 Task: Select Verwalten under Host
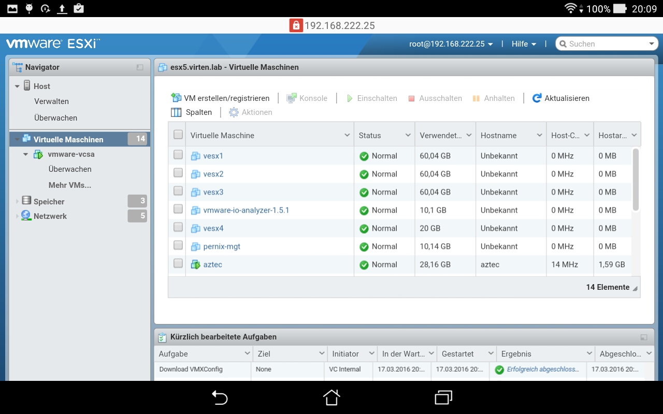click(52, 101)
